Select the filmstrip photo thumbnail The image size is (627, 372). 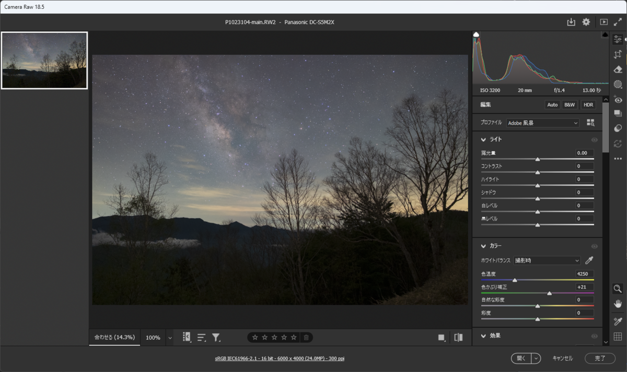pos(44,61)
